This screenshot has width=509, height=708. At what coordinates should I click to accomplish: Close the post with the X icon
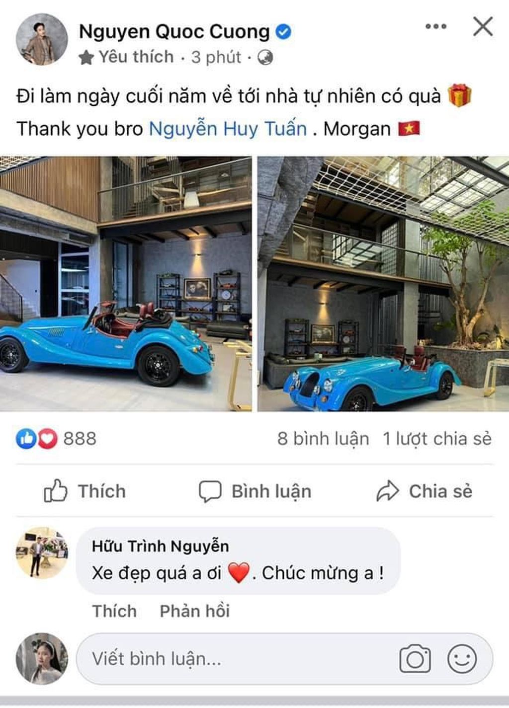(x=483, y=26)
